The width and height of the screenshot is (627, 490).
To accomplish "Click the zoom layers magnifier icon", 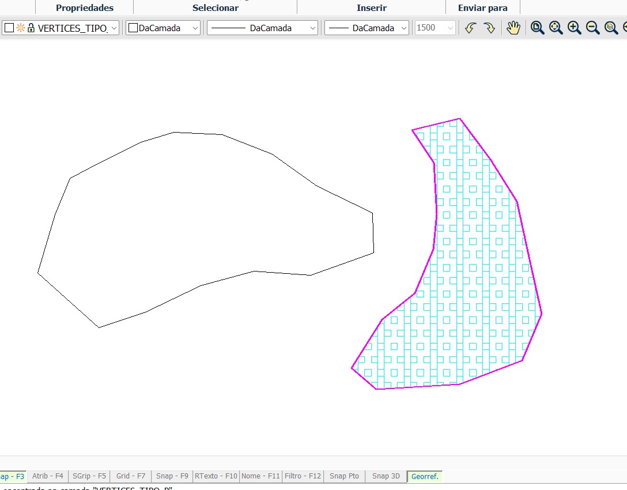I will [611, 28].
